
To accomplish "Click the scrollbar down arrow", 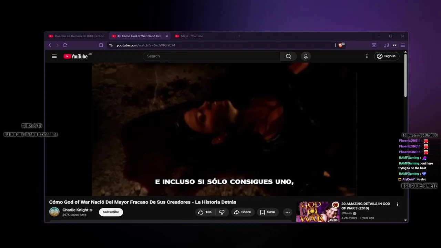I will point(406,220).
